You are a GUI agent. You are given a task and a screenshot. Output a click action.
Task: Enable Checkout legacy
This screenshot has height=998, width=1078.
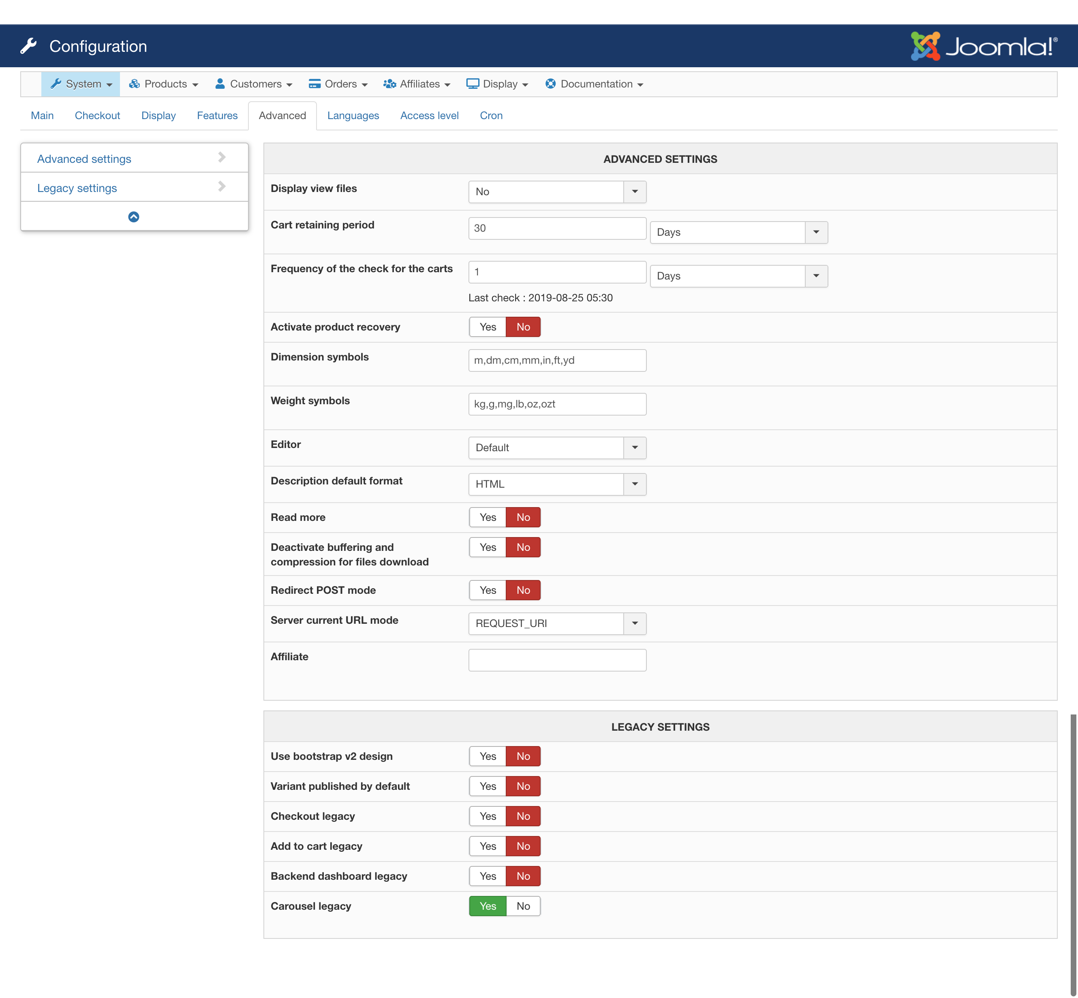click(488, 816)
